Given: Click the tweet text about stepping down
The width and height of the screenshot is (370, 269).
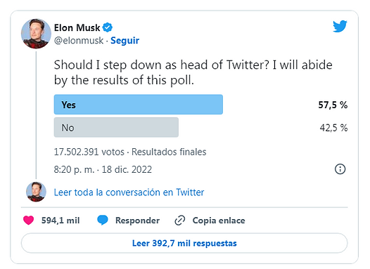Looking at the screenshot, I should 193,72.
